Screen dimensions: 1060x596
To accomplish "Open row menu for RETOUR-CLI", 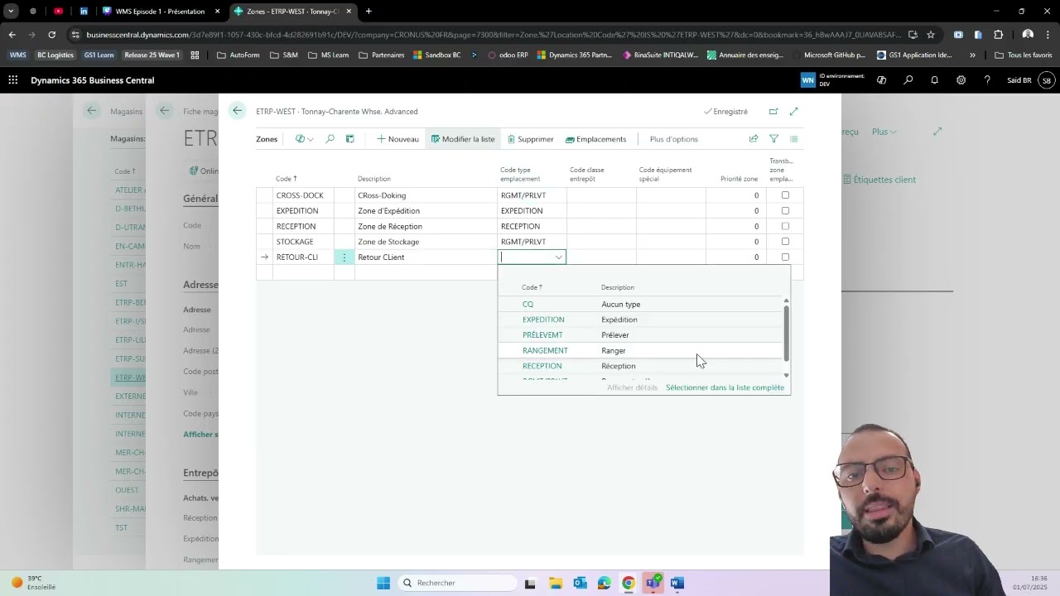I will 344,257.
